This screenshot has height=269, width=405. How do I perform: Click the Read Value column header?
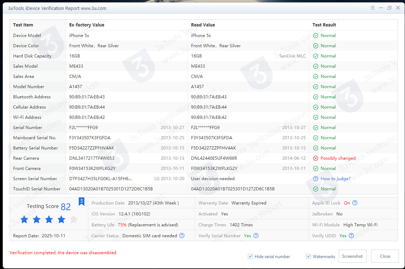pos(203,25)
